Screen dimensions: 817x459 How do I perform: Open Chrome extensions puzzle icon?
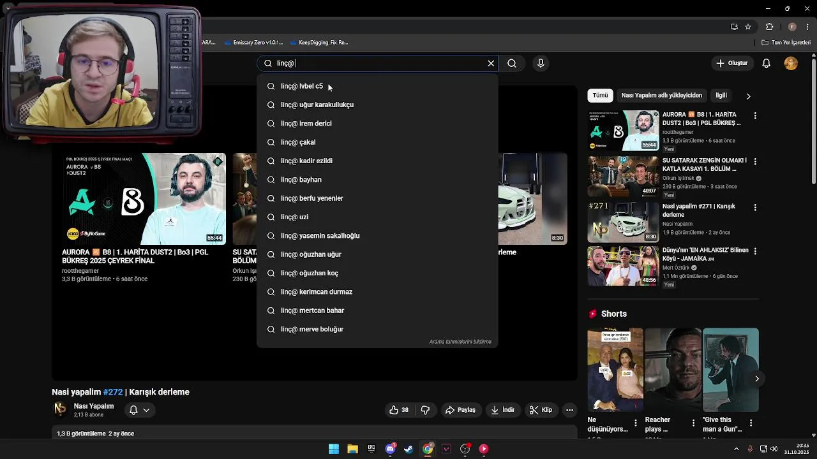pyautogui.click(x=769, y=27)
